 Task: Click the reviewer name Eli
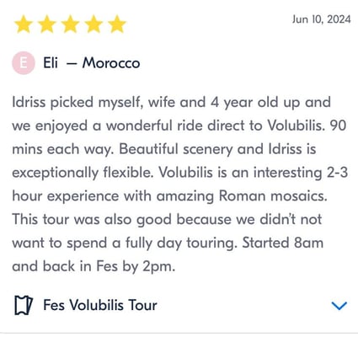click(x=51, y=62)
